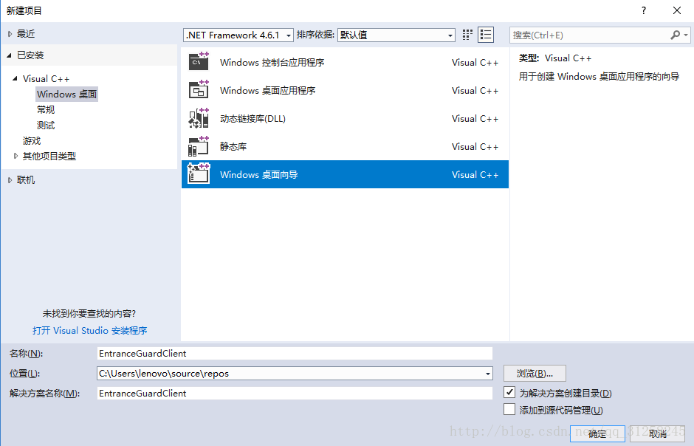Collapse the Visual C++ tree node
The height and width of the screenshot is (446, 694).
(x=16, y=78)
